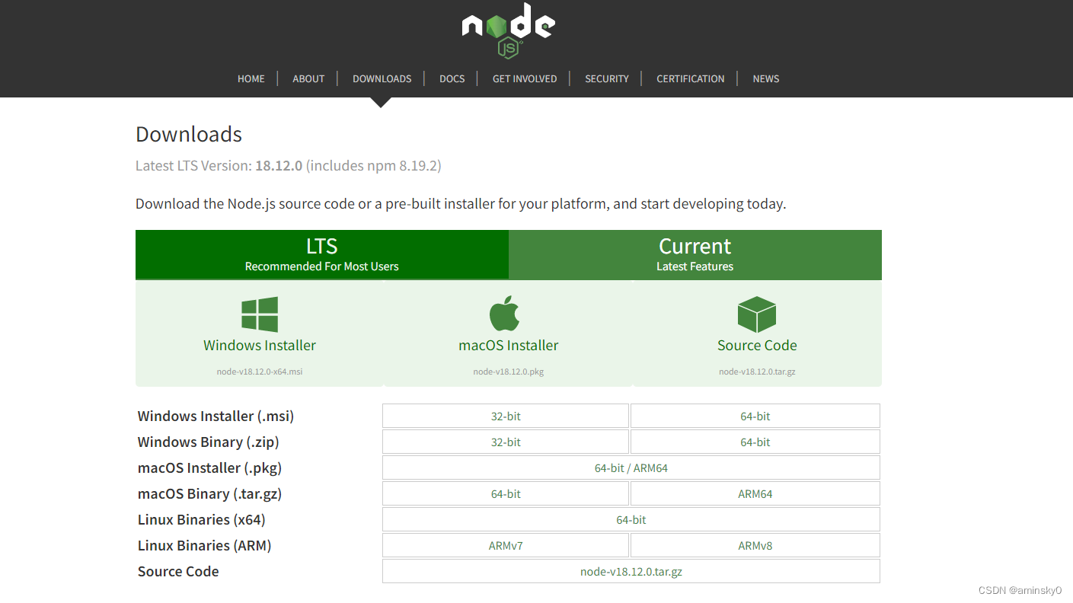Screen dimensions: 1073x603
Task: Click the Latest LTS Version 18.12.0 text
Action: pyautogui.click(x=288, y=165)
